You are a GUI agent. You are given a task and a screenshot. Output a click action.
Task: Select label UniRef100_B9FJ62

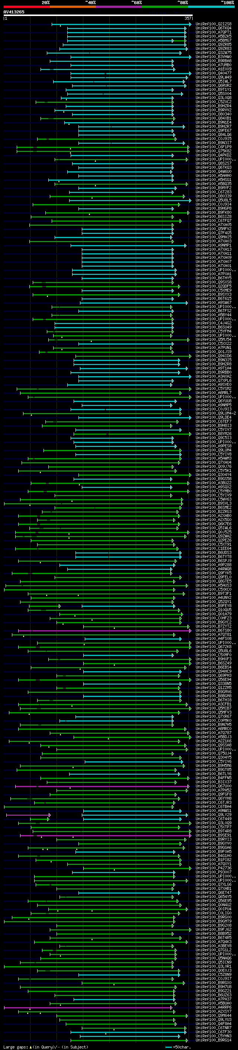(x=213, y=930)
